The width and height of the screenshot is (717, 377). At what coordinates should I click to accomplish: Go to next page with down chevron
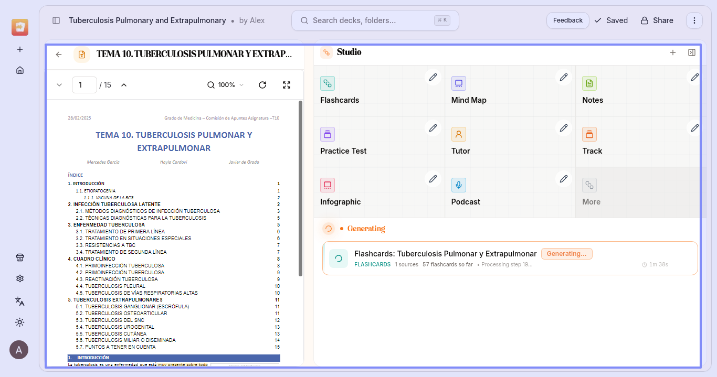coord(59,85)
